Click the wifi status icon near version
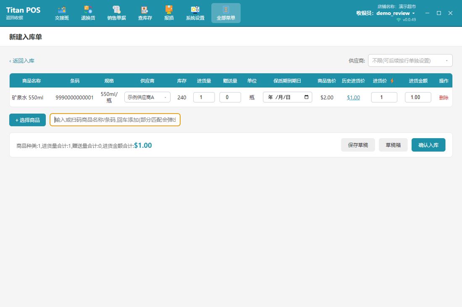The image size is (462, 307). [x=399, y=20]
